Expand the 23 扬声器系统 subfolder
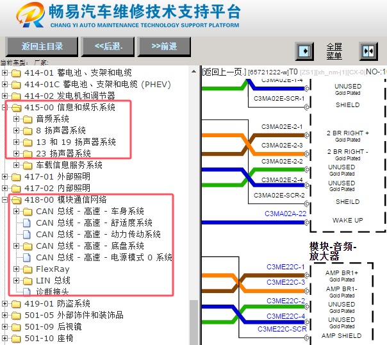Screen dimensions: 387x345 16,154
